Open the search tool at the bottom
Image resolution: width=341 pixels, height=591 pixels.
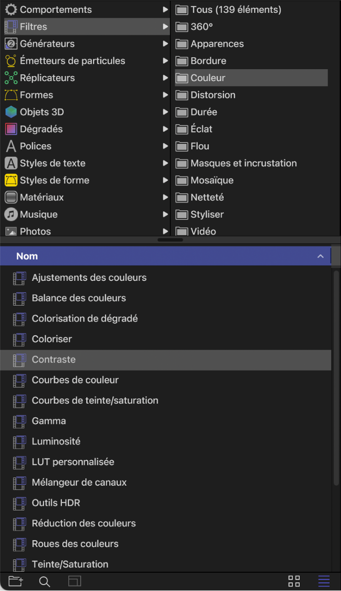(x=44, y=581)
